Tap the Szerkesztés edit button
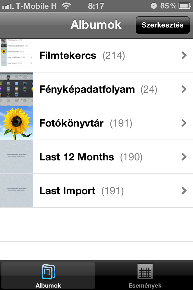193x290 pixels. tap(163, 25)
